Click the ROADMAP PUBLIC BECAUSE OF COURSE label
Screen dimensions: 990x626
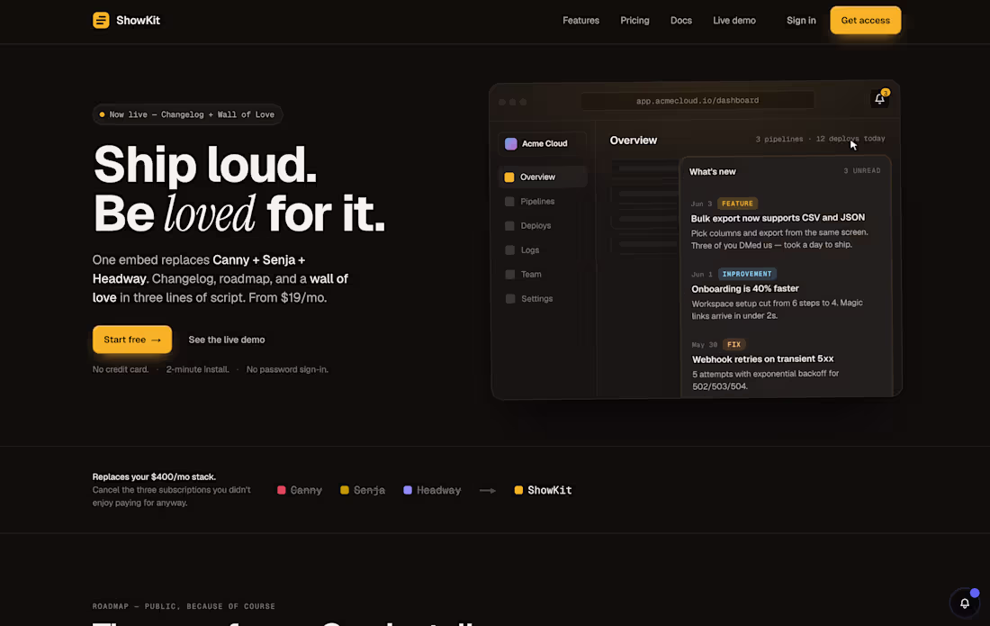pyautogui.click(x=184, y=606)
